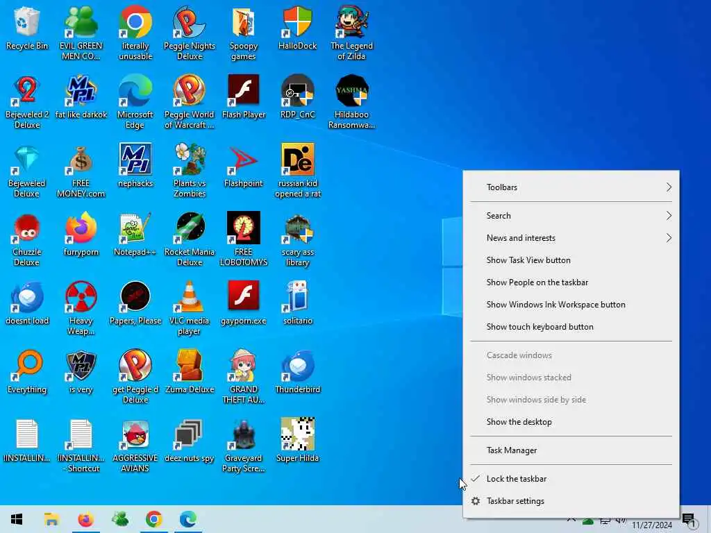Select the 'scary ass library' icon

297,239
